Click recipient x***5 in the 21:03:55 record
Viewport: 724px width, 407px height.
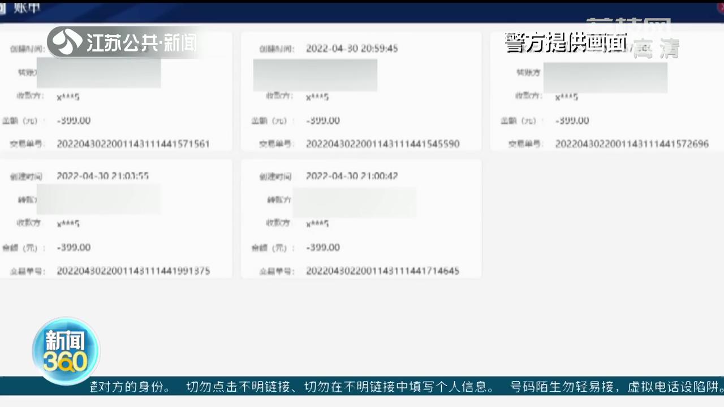coord(68,224)
